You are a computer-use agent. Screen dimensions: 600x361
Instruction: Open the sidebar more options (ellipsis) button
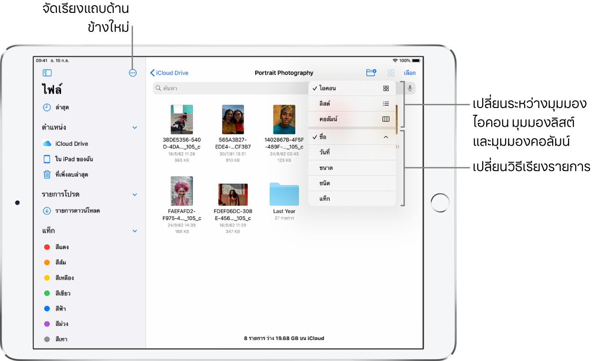133,73
